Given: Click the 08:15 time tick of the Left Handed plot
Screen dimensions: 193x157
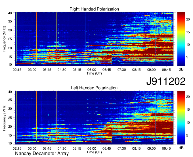Looking at the screenshot, I should point(137,148).
